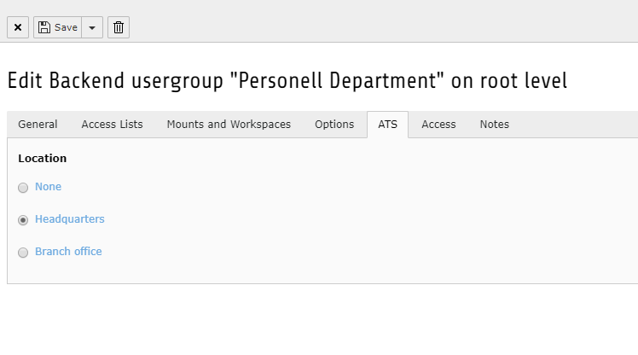Select the None location radio button
The image size is (638, 355).
[23, 188]
